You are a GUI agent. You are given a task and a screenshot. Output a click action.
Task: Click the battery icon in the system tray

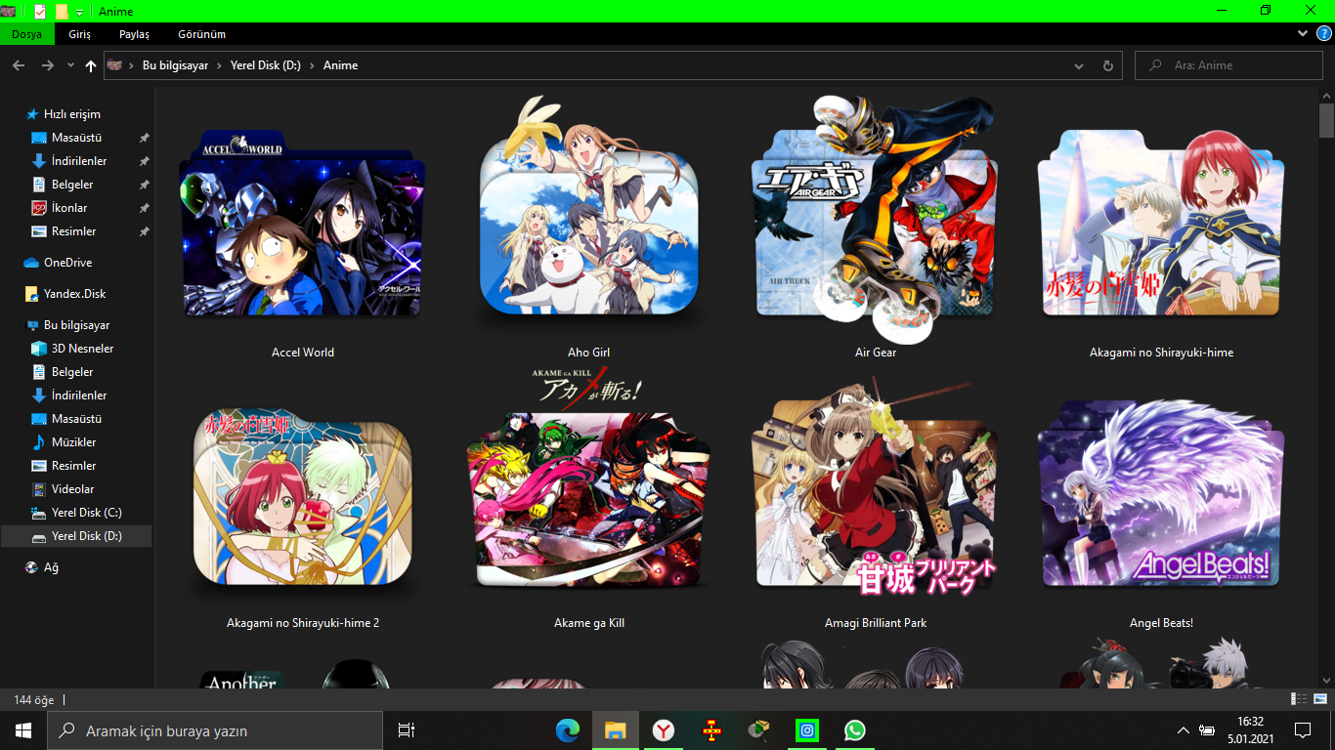[x=1207, y=730]
